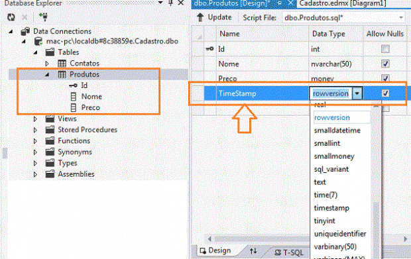Switch to the T-SQL pane tab
The image size is (411, 259).
point(288,252)
